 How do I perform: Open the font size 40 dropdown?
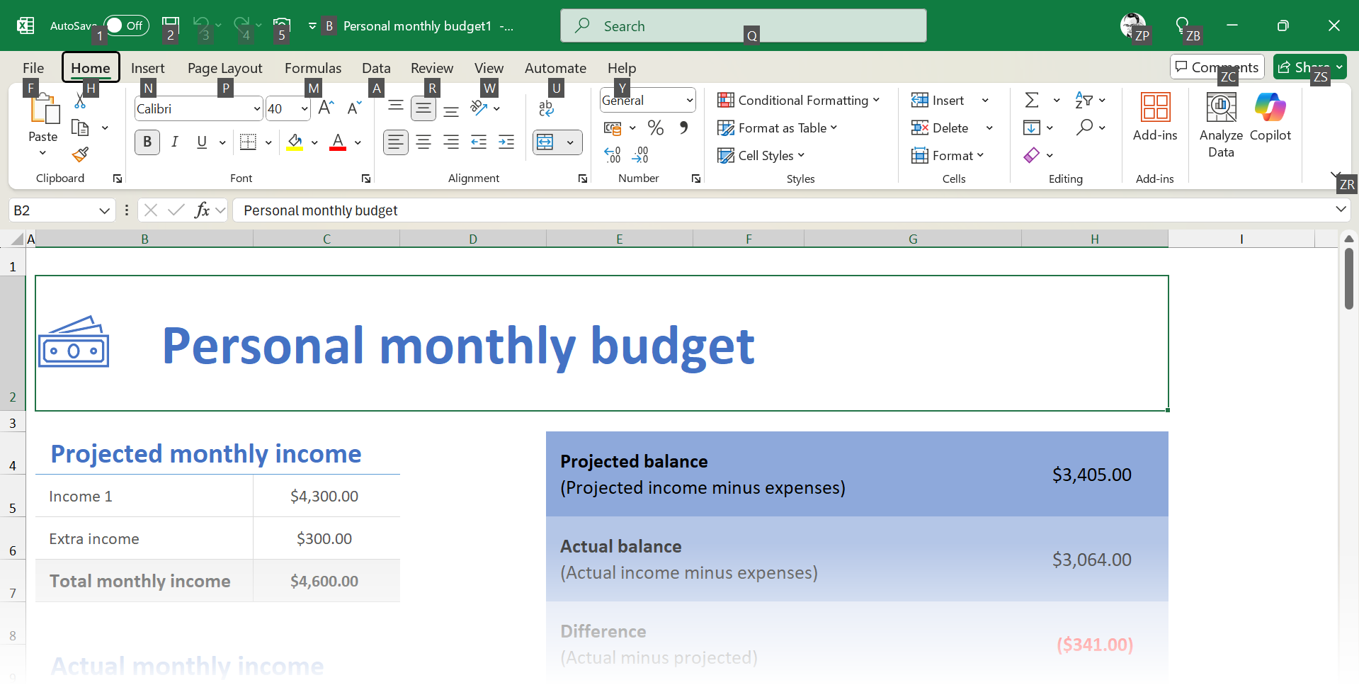305,109
